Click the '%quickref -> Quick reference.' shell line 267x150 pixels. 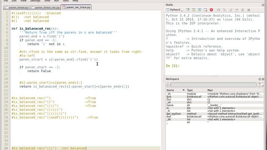pyautogui.click(x=194, y=47)
